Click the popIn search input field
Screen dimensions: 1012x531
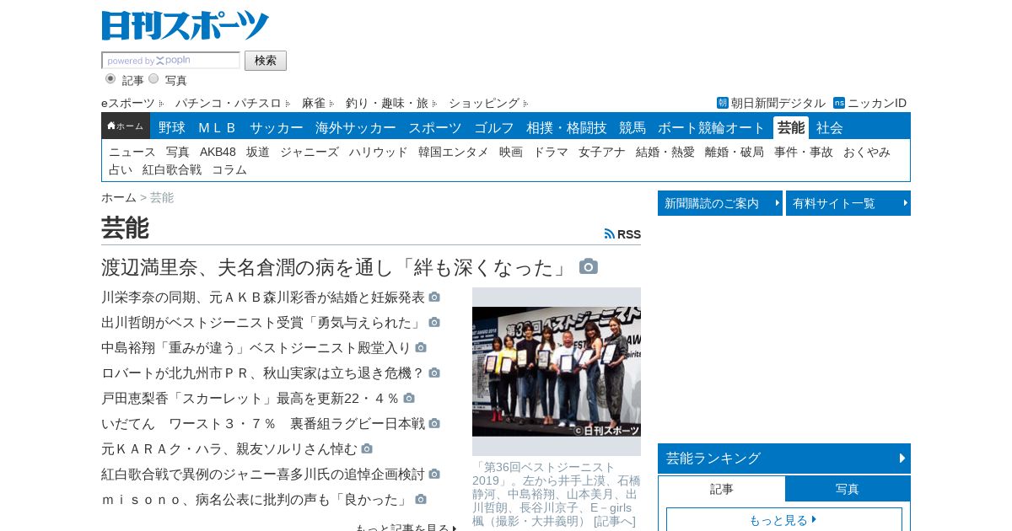click(171, 61)
